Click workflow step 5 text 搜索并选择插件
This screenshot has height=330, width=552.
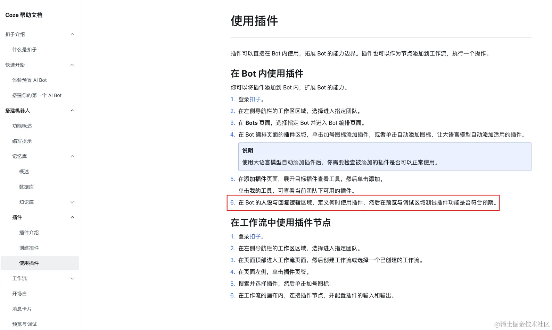tap(258, 284)
